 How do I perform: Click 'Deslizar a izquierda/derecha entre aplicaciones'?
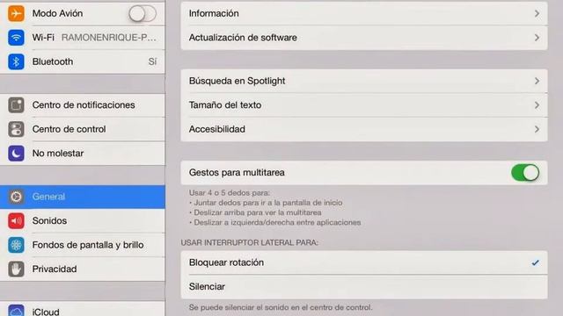(277, 222)
